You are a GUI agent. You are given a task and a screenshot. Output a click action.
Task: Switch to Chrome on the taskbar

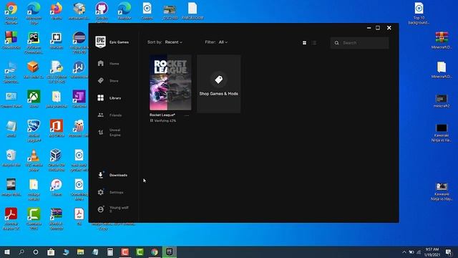pyautogui.click(x=155, y=252)
